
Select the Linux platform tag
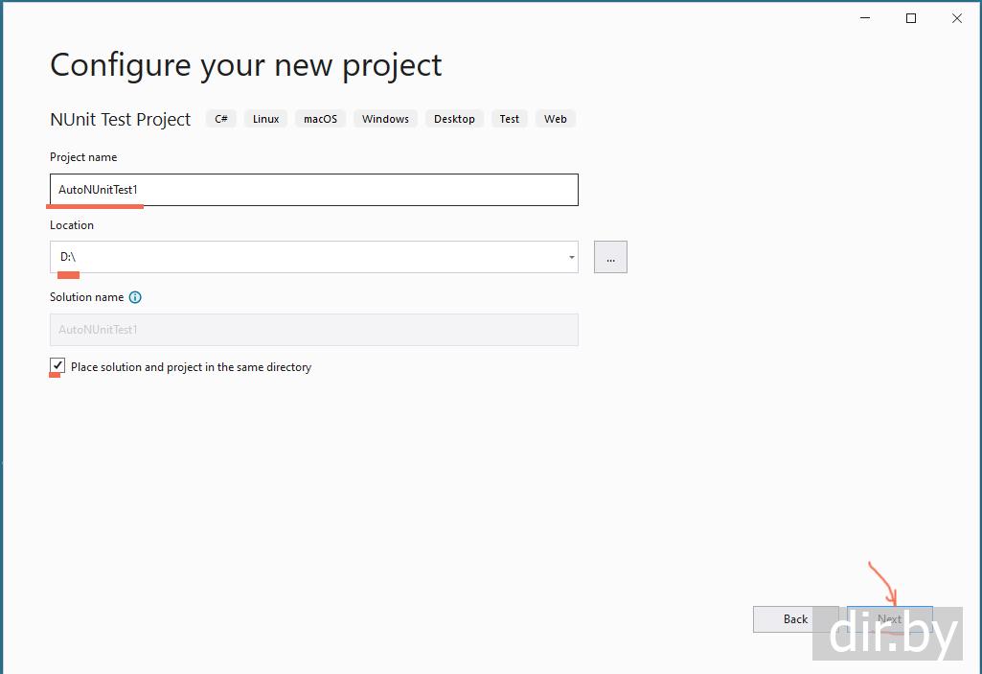click(265, 119)
